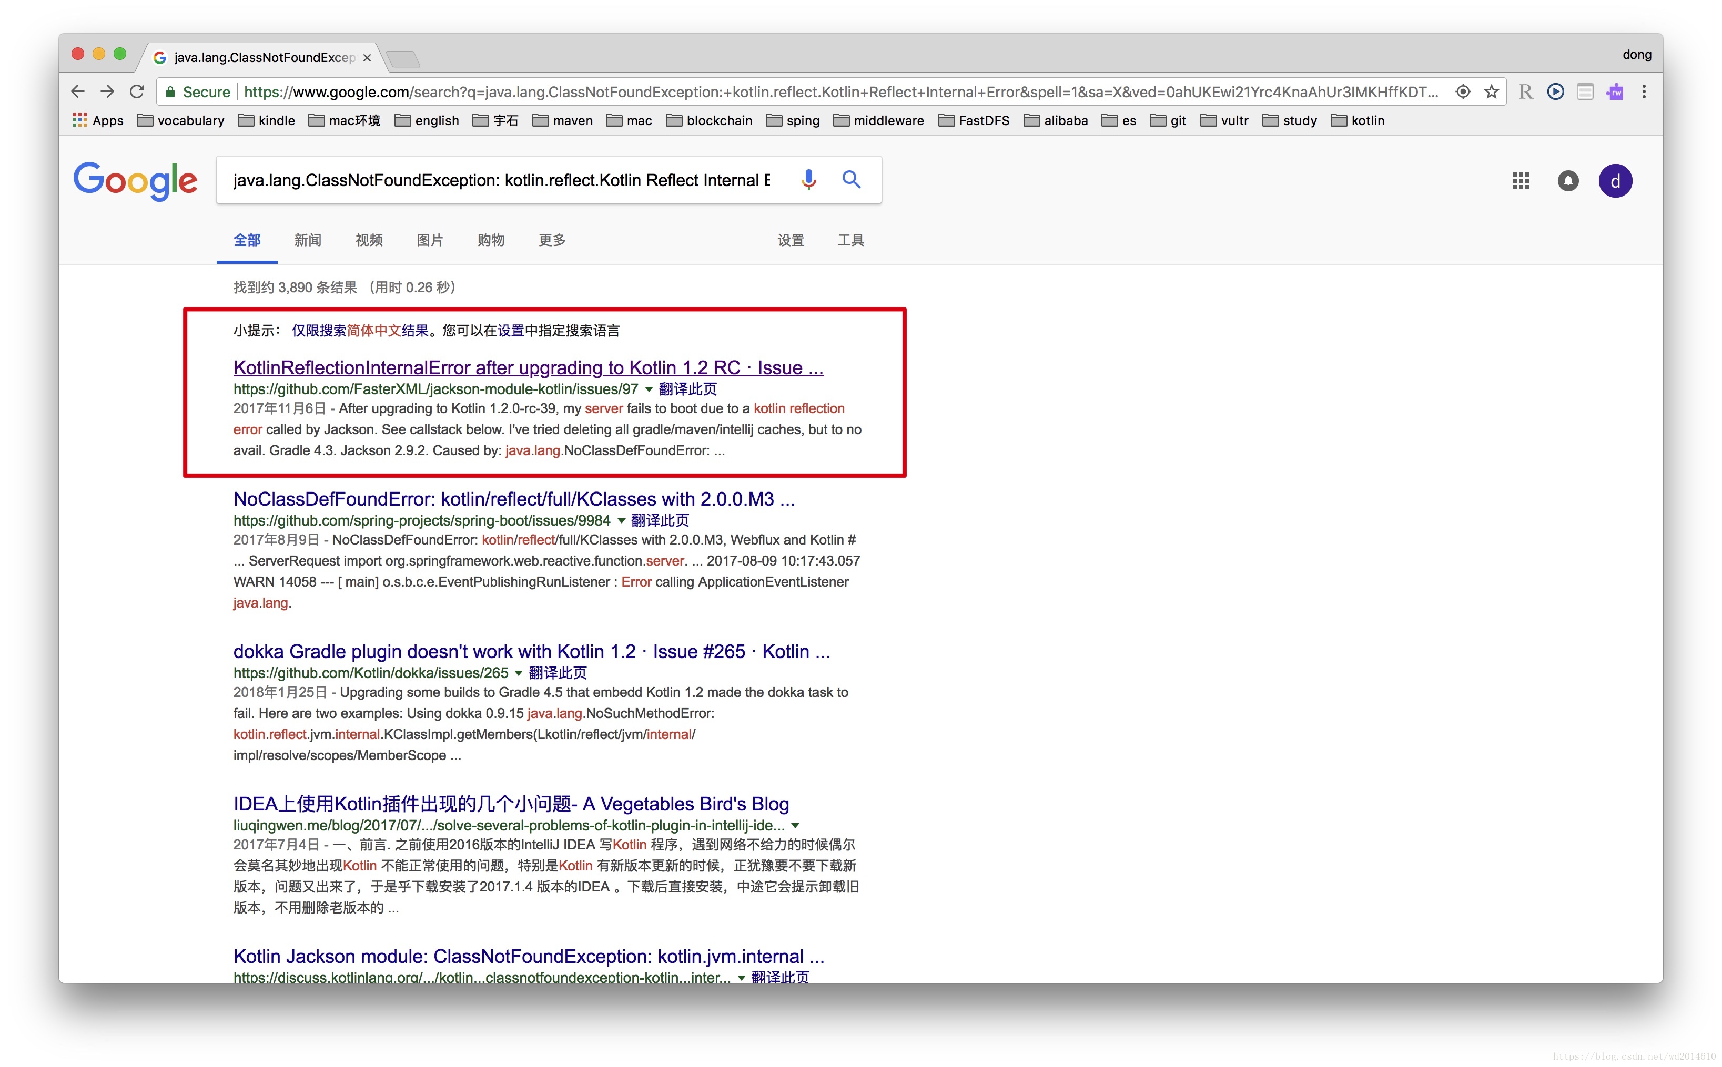Expand dropdown arrow beside spring-boot issues URL
Image resolution: width=1722 pixels, height=1067 pixels.
tap(621, 521)
